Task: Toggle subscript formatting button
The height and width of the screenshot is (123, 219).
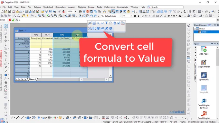Action: (150, 16)
